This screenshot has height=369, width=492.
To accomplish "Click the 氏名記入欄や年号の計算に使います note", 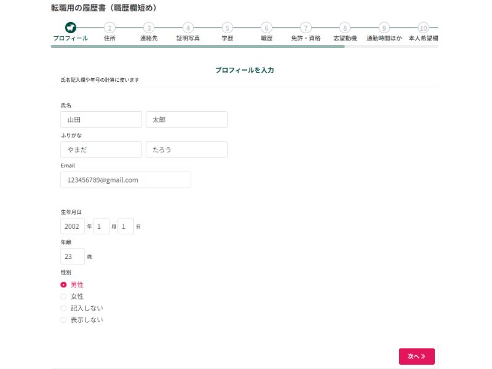I will pos(100,80).
